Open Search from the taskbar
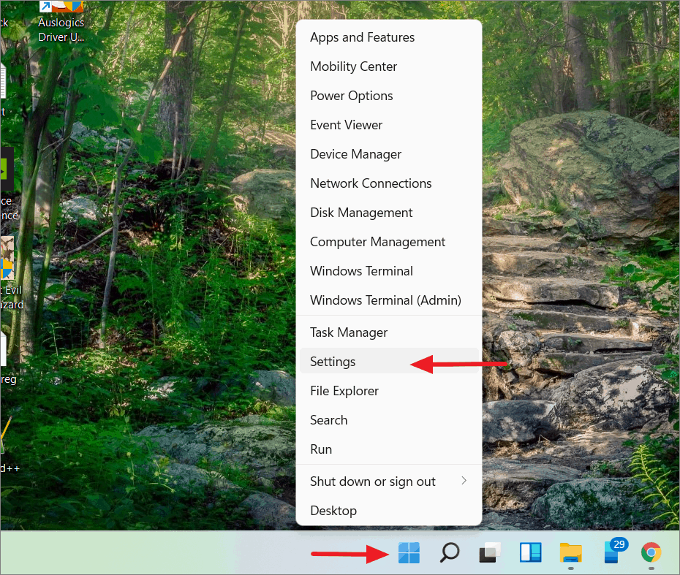Viewport: 680px width, 575px height. [449, 553]
